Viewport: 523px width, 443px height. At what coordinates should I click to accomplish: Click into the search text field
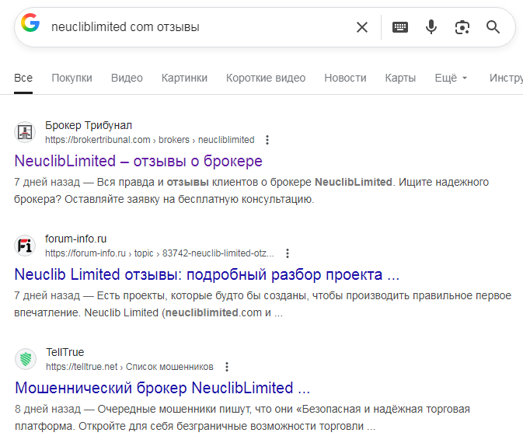pos(194,27)
